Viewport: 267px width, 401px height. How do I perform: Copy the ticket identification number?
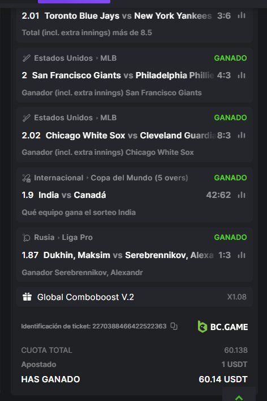174,326
